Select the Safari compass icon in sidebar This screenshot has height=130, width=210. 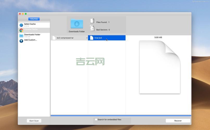tap(21, 25)
